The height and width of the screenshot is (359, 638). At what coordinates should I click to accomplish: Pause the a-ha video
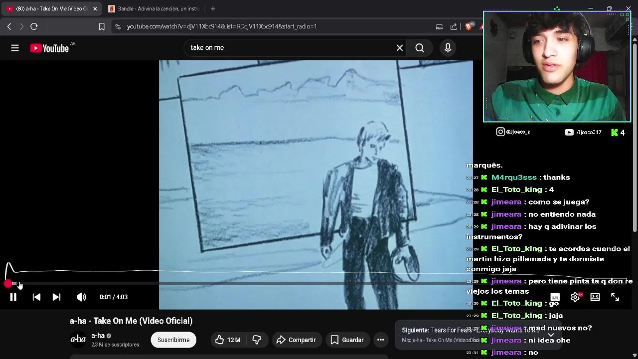coord(13,297)
